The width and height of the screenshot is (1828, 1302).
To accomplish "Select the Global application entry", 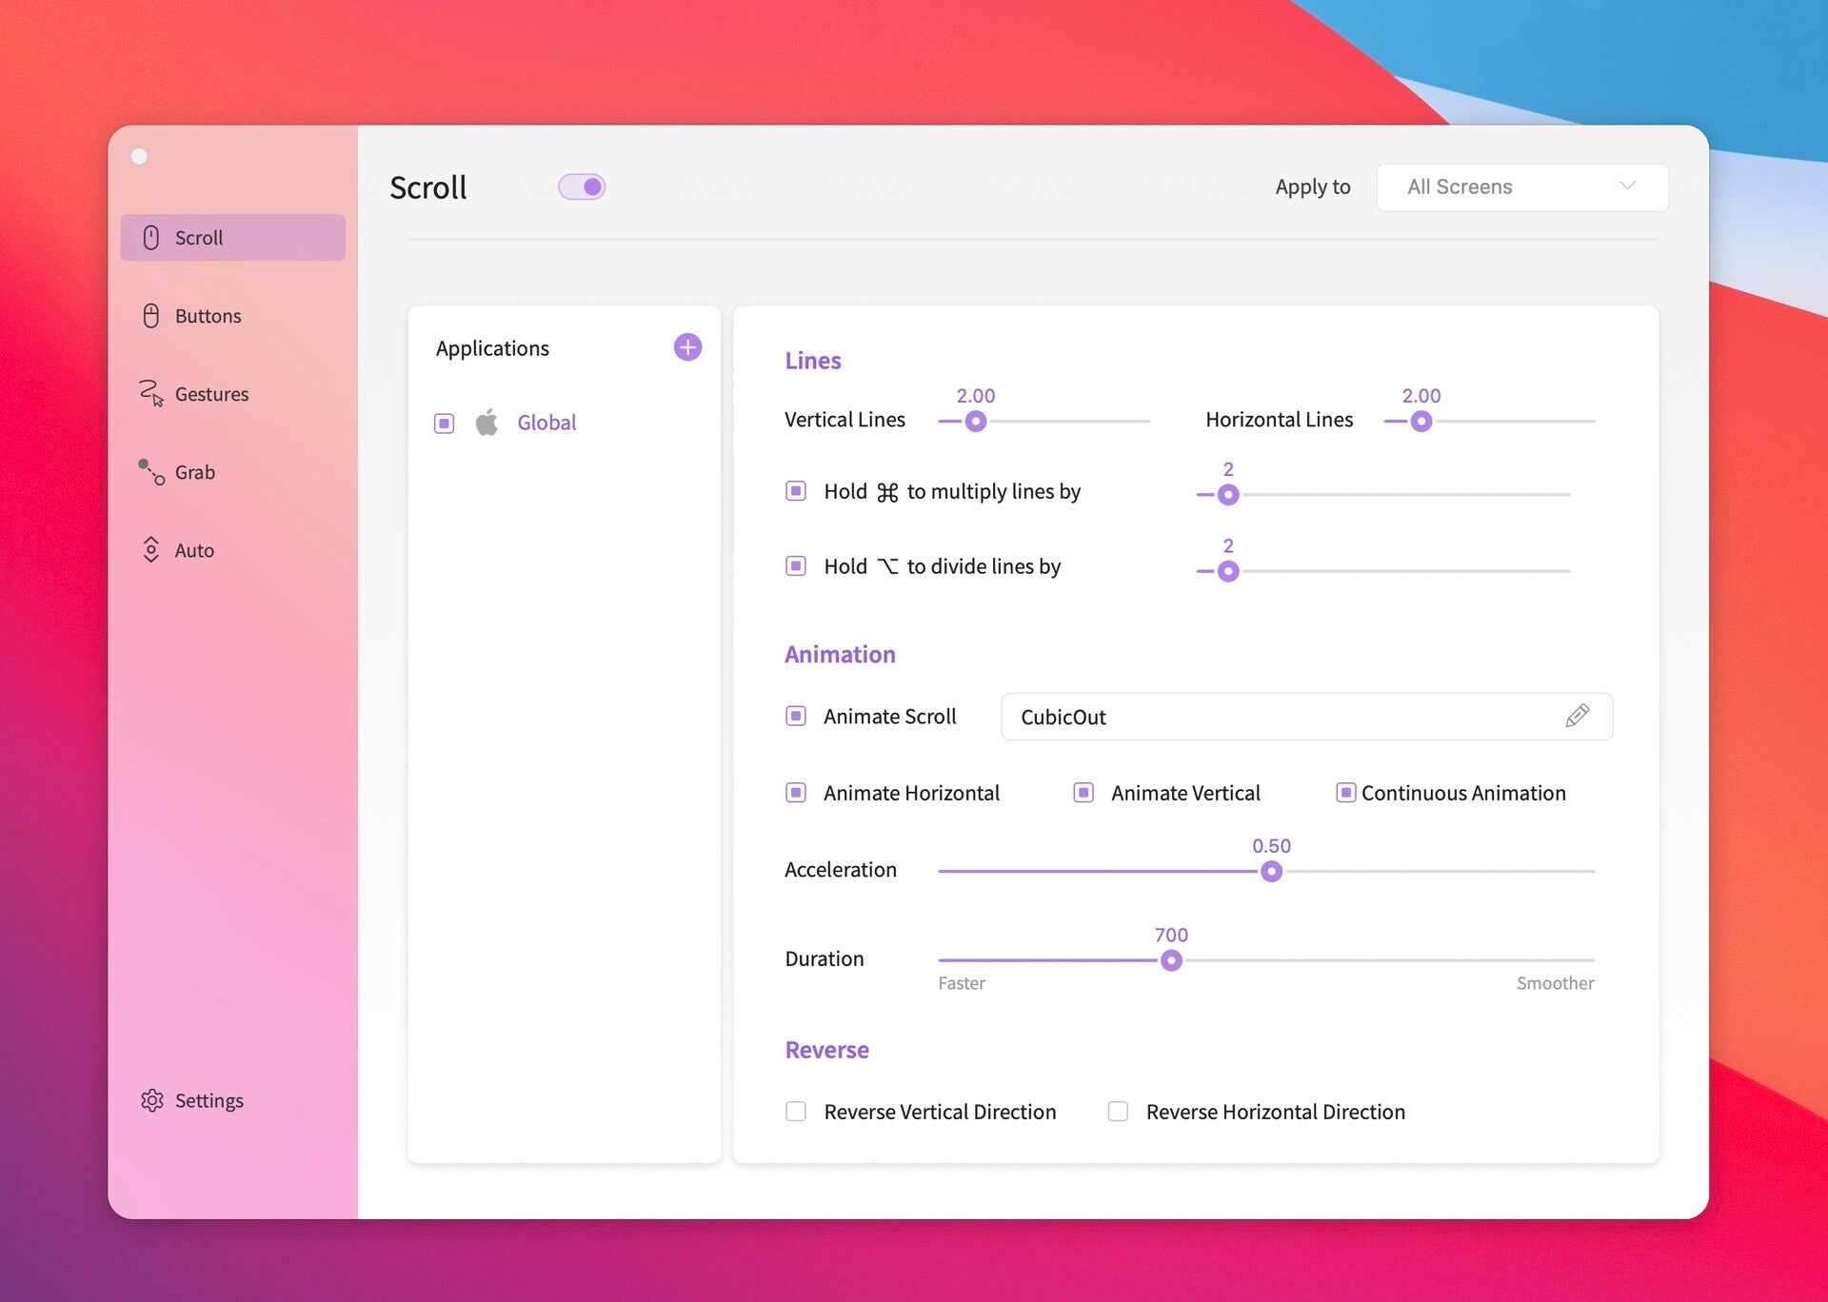I will pos(546,423).
